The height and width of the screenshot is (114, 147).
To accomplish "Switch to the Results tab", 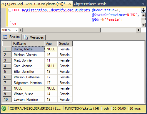I will pyautogui.click(x=11, y=37).
